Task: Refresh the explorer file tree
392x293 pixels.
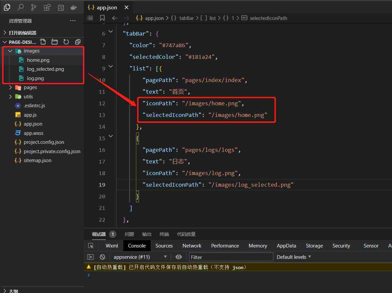Action: (x=66, y=42)
